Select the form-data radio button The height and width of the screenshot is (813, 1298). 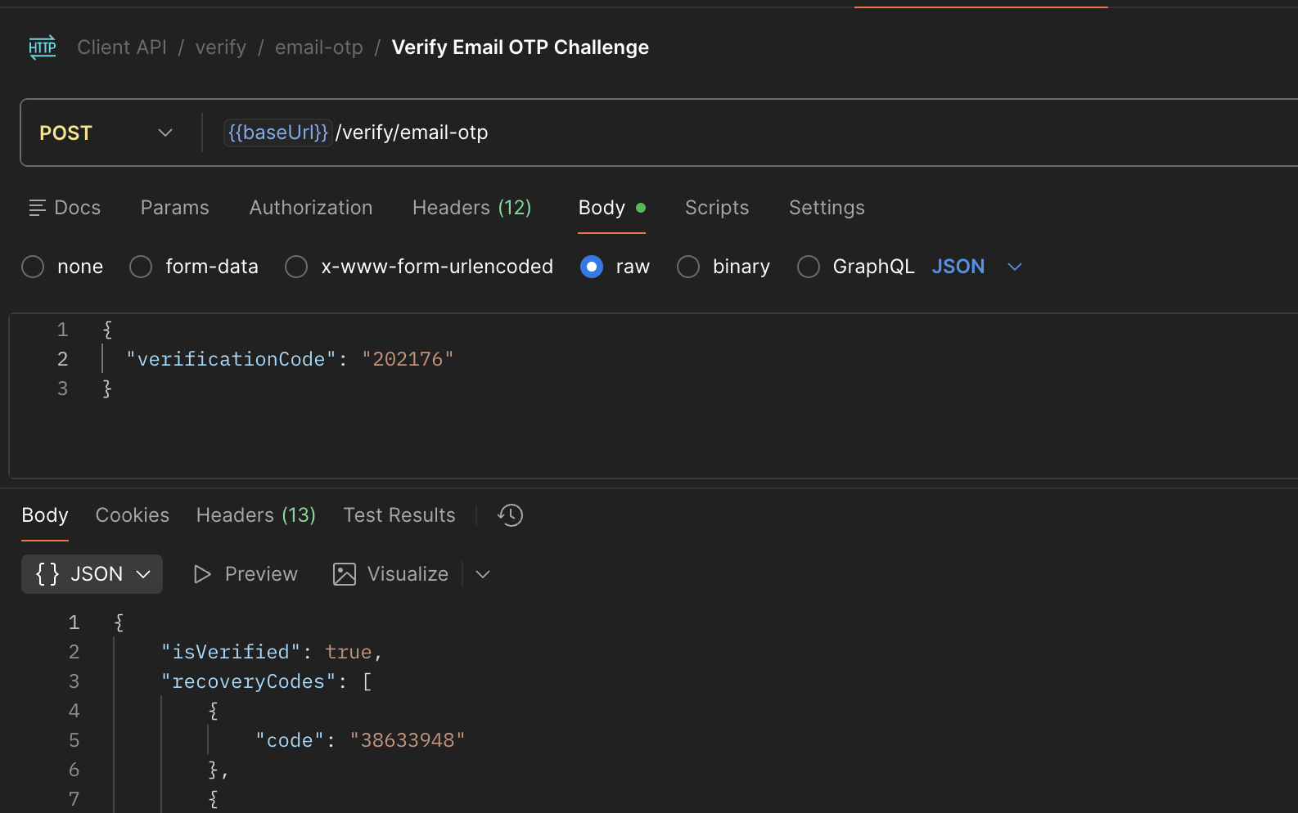click(141, 267)
